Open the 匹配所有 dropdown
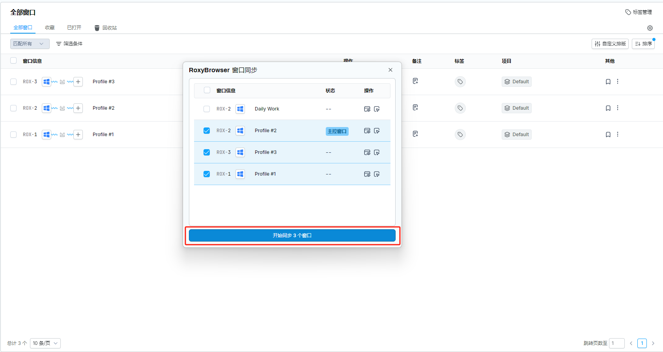 (x=30, y=44)
